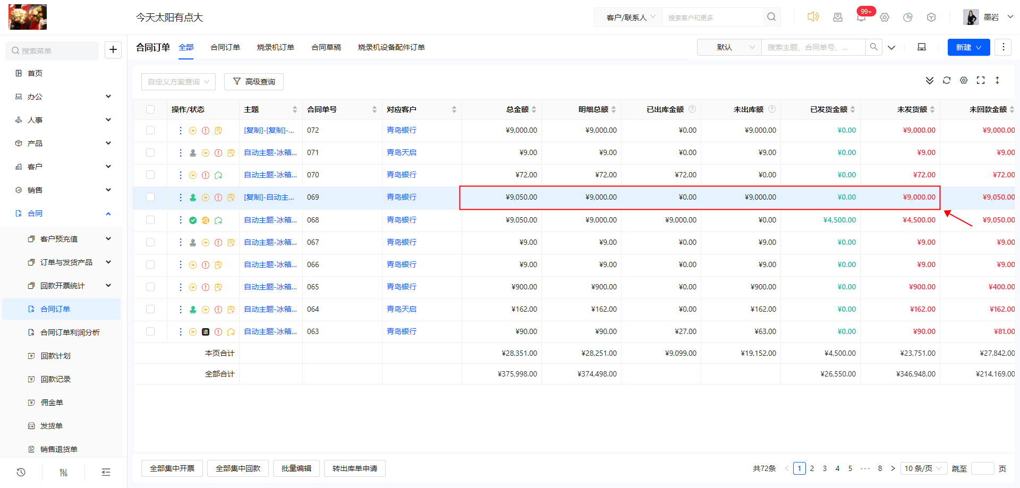The width and height of the screenshot is (1020, 488).
Task: Click the cube icon in top header
Action: coord(931,17)
